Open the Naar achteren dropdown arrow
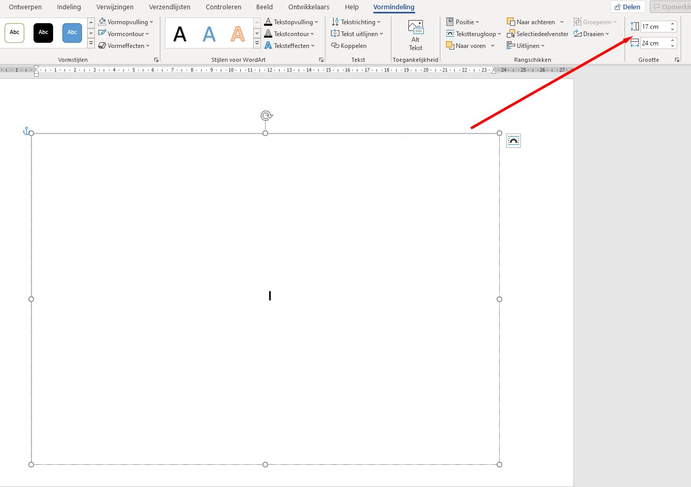The width and height of the screenshot is (691, 487). [562, 22]
